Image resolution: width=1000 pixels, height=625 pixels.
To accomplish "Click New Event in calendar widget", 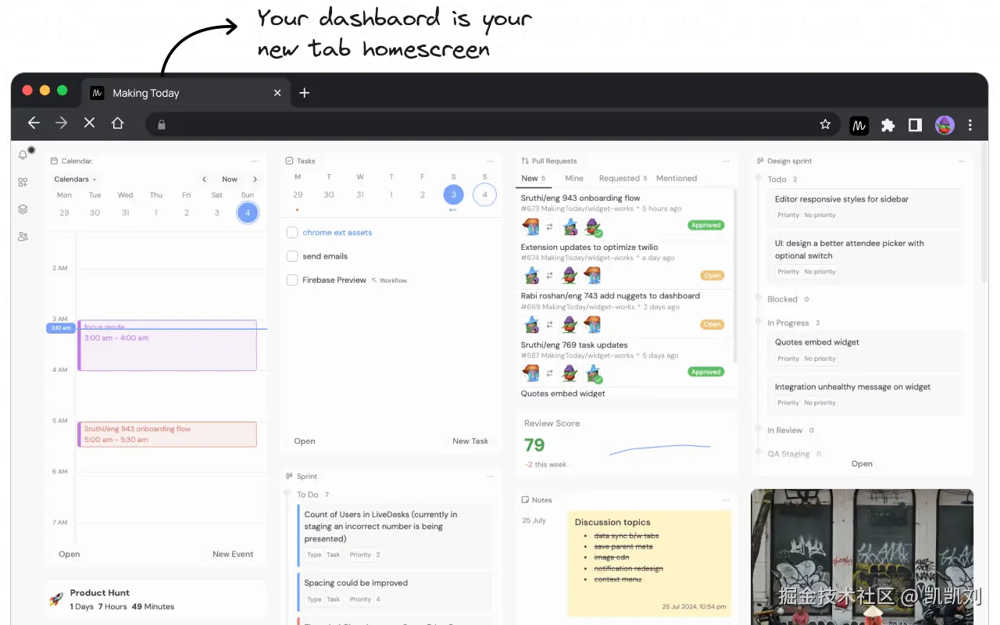I will [233, 554].
